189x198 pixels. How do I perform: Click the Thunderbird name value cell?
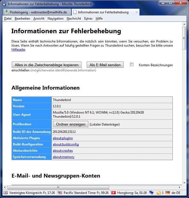pyautogui.click(x=112, y=100)
